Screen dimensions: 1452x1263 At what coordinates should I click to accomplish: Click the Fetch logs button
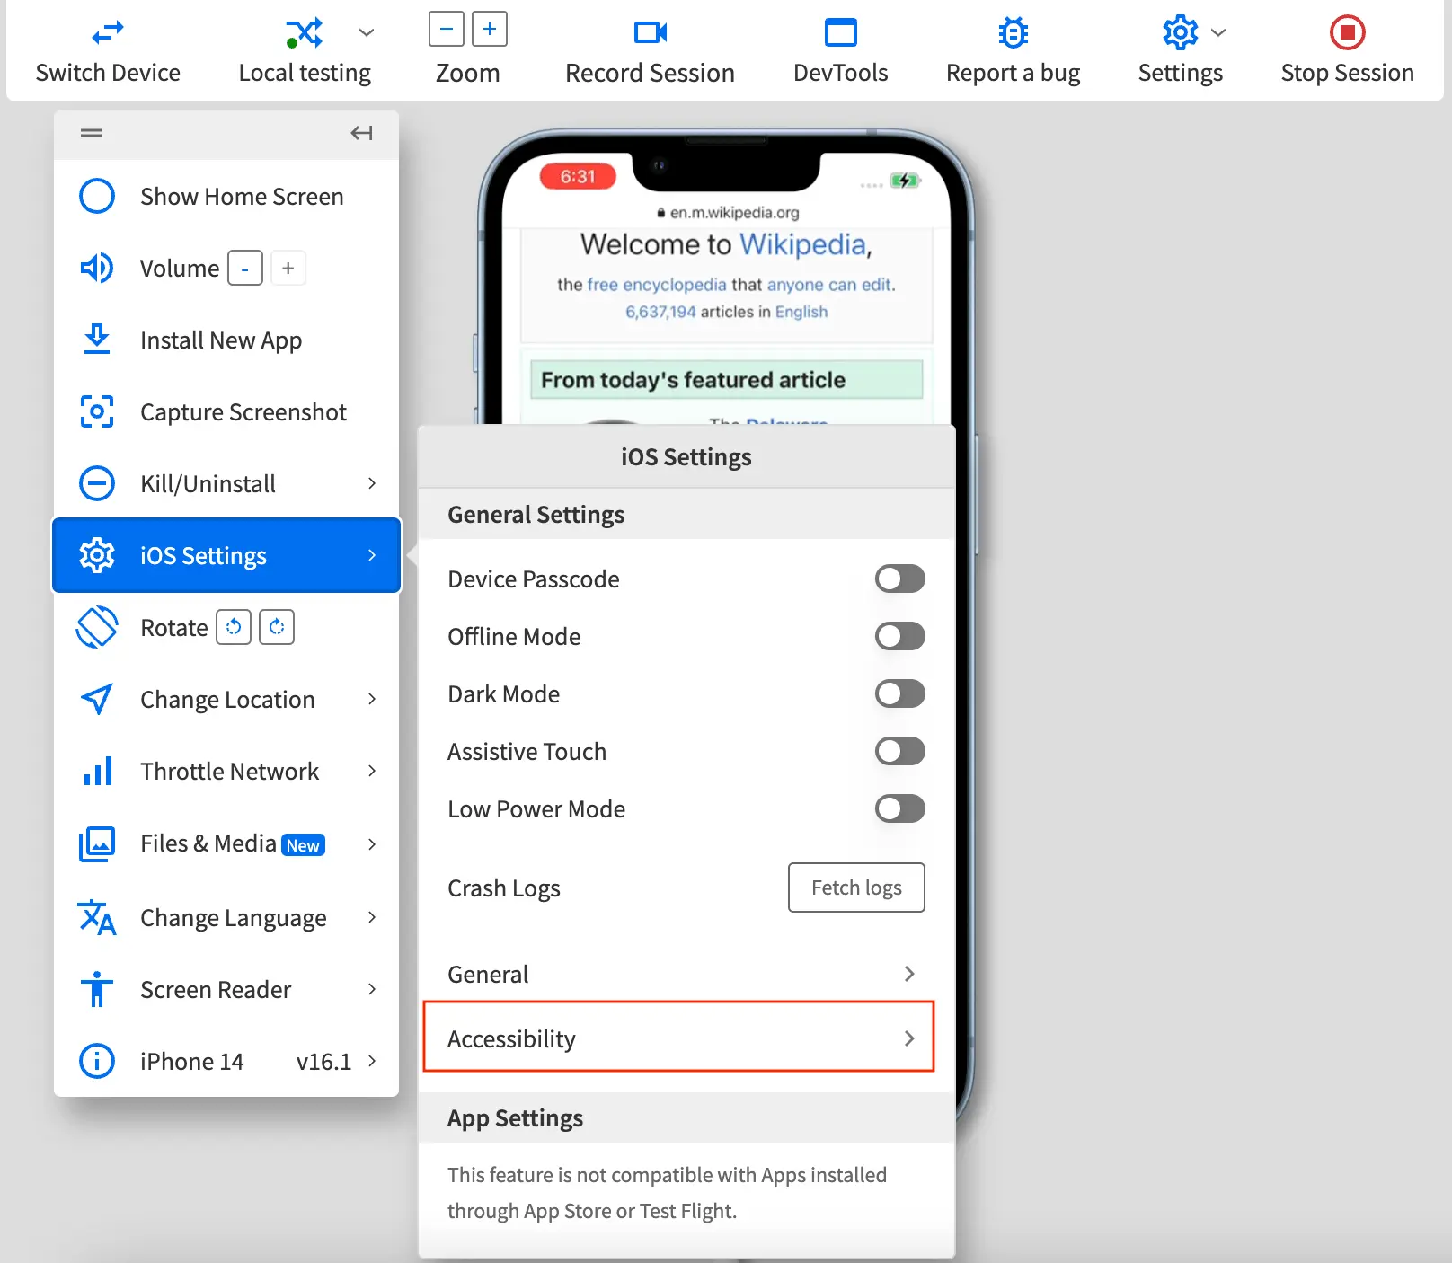pyautogui.click(x=855, y=888)
